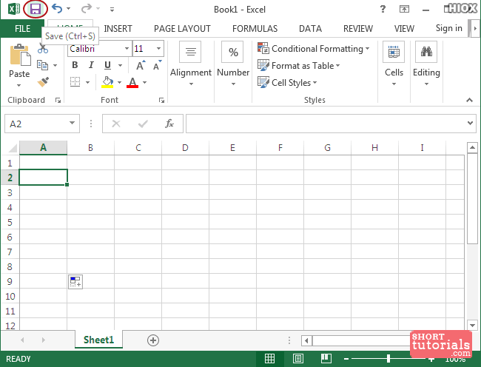Open the Number group button
Screen dimensions: 481x367
[233, 64]
